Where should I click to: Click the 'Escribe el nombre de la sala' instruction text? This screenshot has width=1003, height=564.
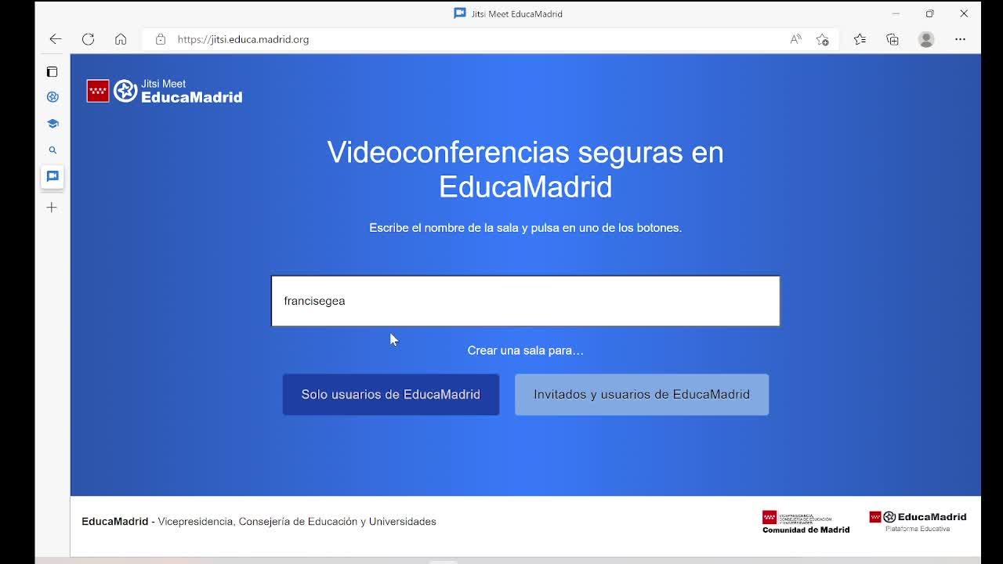(x=526, y=228)
